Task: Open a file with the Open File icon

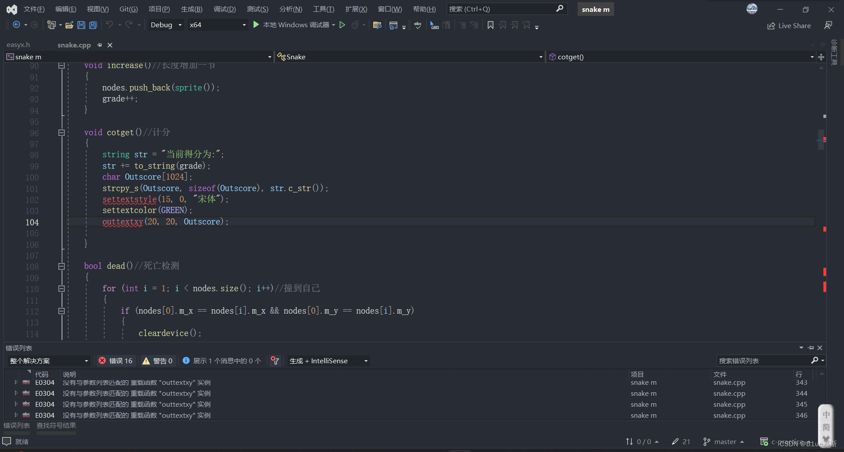Action: pyautogui.click(x=69, y=25)
